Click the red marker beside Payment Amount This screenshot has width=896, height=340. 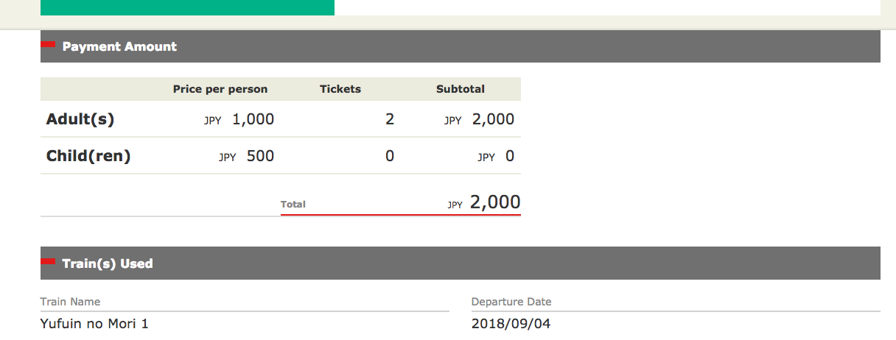[x=48, y=44]
